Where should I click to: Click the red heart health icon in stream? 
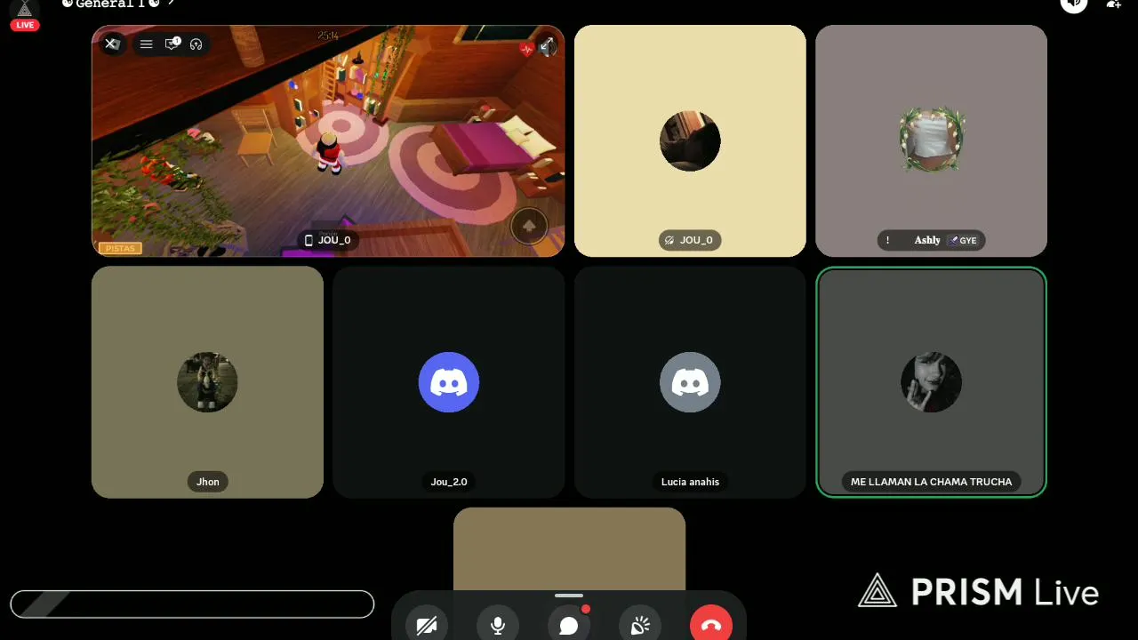(x=526, y=49)
